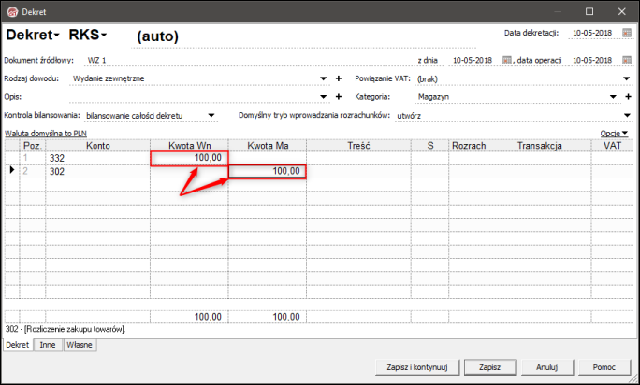Add new Kategoria with plus icon
640x385 pixels.
628,96
